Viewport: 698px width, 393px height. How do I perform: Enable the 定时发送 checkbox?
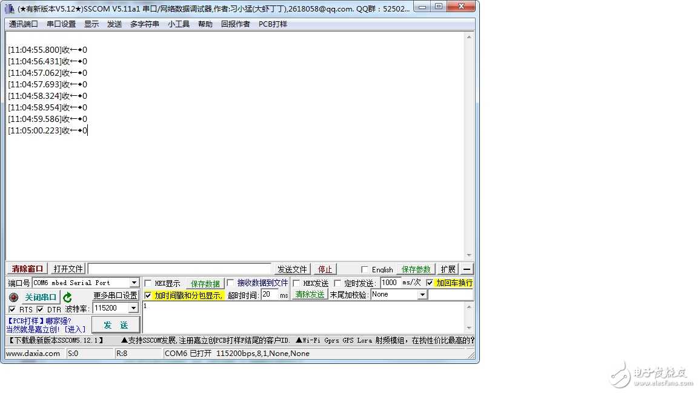point(337,283)
